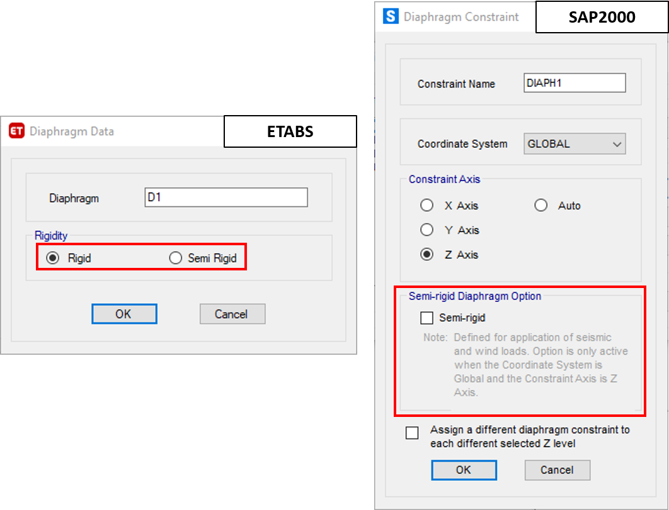
Task: Open the Coordinate System GLOBAL dropdown
Action: pyautogui.click(x=575, y=144)
